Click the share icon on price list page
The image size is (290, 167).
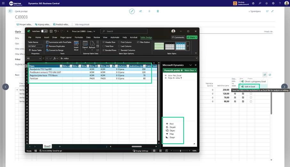tap(141, 11)
